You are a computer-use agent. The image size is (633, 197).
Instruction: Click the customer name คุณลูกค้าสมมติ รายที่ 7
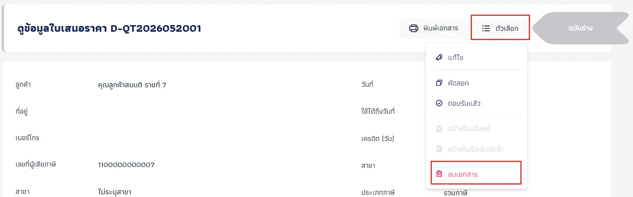pyautogui.click(x=132, y=85)
